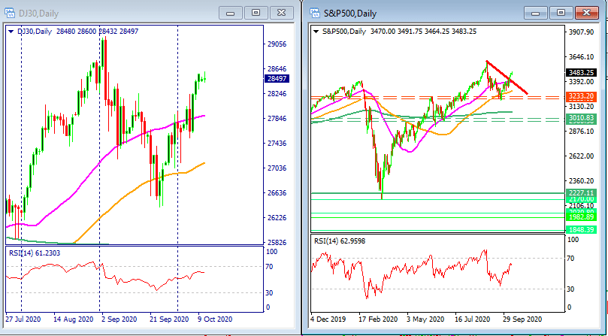Click the 1848.39 level label
608x336 pixels.
tap(580, 230)
